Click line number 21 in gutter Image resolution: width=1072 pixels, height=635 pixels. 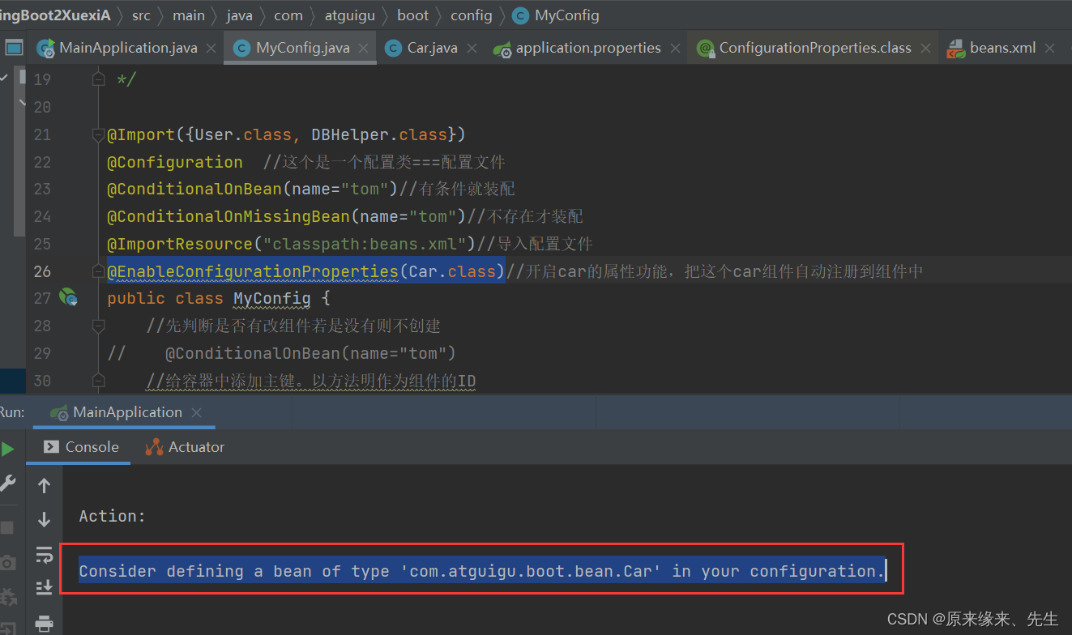coord(41,134)
